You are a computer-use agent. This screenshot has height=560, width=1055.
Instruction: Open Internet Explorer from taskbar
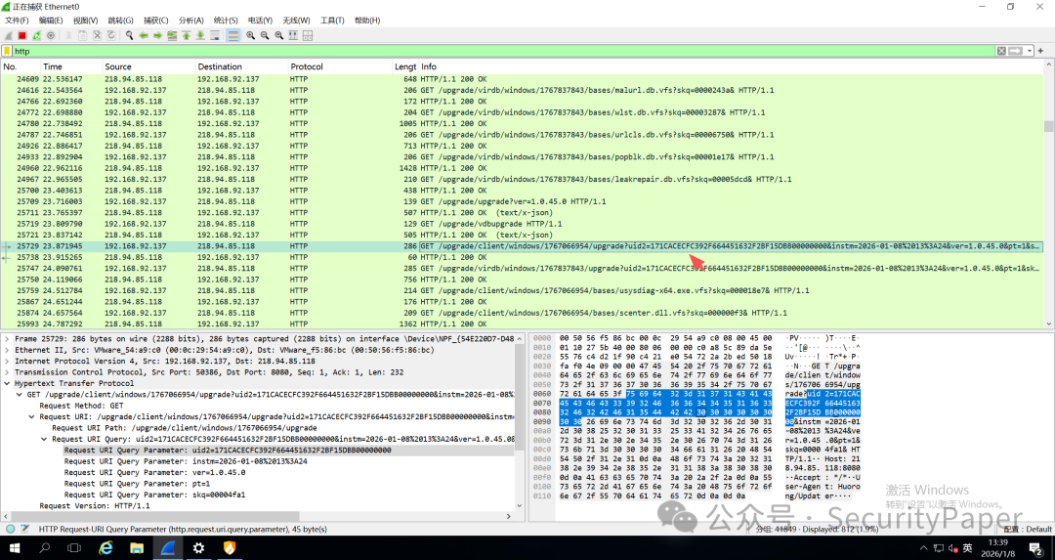[x=105, y=548]
